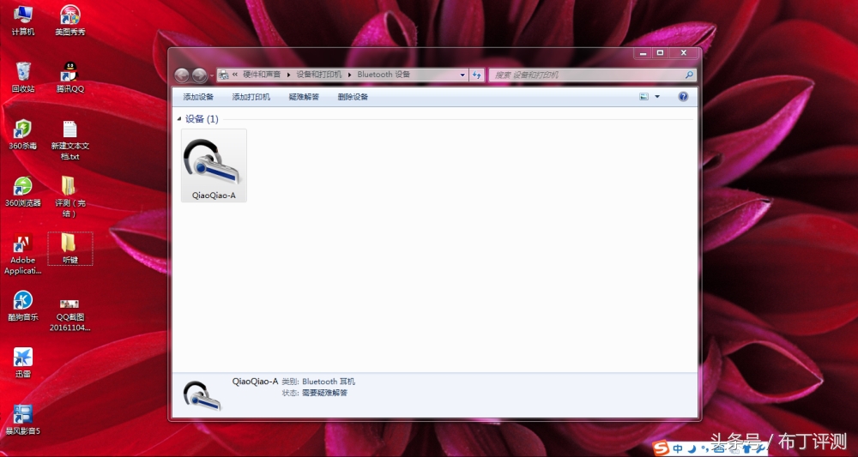Image resolution: width=858 pixels, height=457 pixels.
Task: Expand the 硬件和声音 breadcrumb arrow
Action: pos(289,75)
